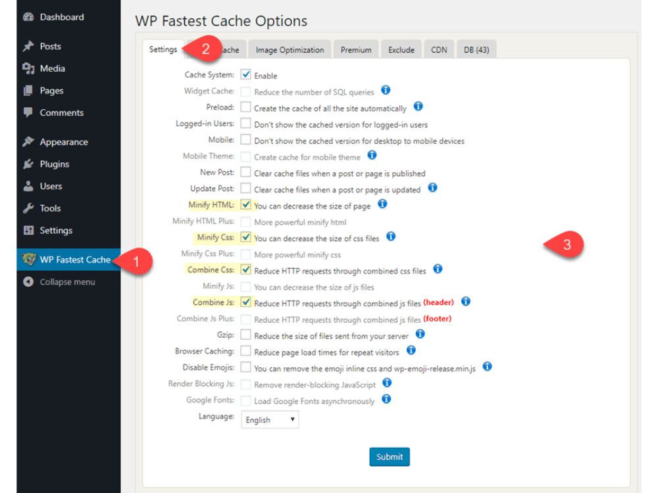
Task: Open the info icon for Gzip
Action: (420, 334)
